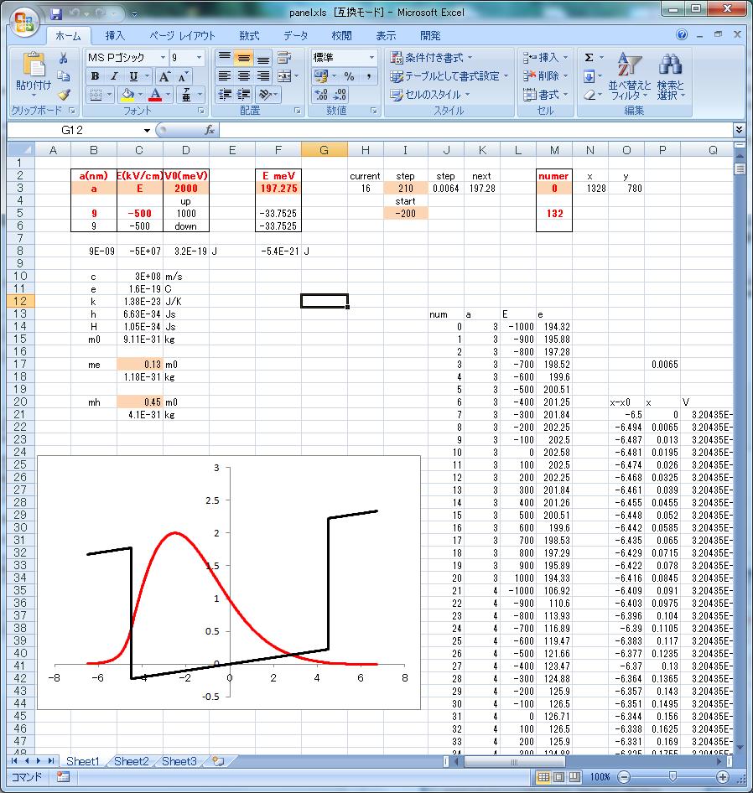Click the 条件付き書式 button
753x793 pixels.
tap(433, 57)
